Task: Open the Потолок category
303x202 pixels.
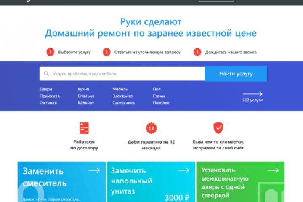Action: [x=161, y=103]
